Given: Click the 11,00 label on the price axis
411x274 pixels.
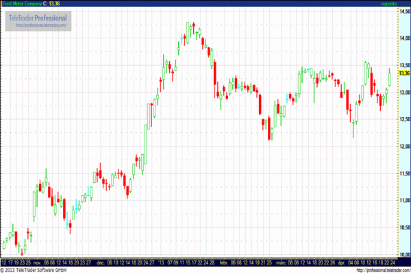Looking at the screenshot, I should [x=403, y=200].
